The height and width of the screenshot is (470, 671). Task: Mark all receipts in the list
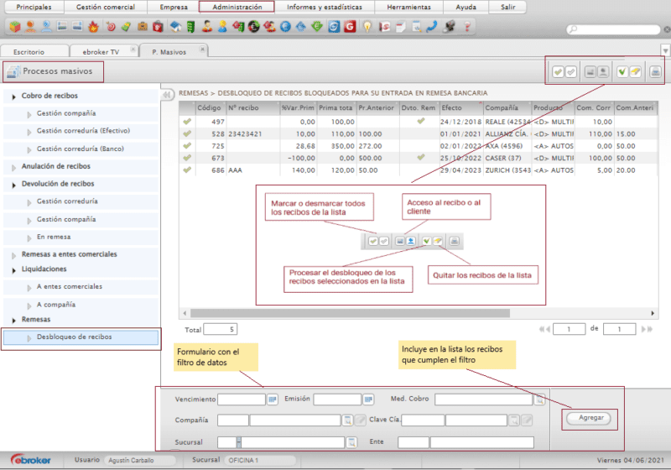pyautogui.click(x=558, y=71)
